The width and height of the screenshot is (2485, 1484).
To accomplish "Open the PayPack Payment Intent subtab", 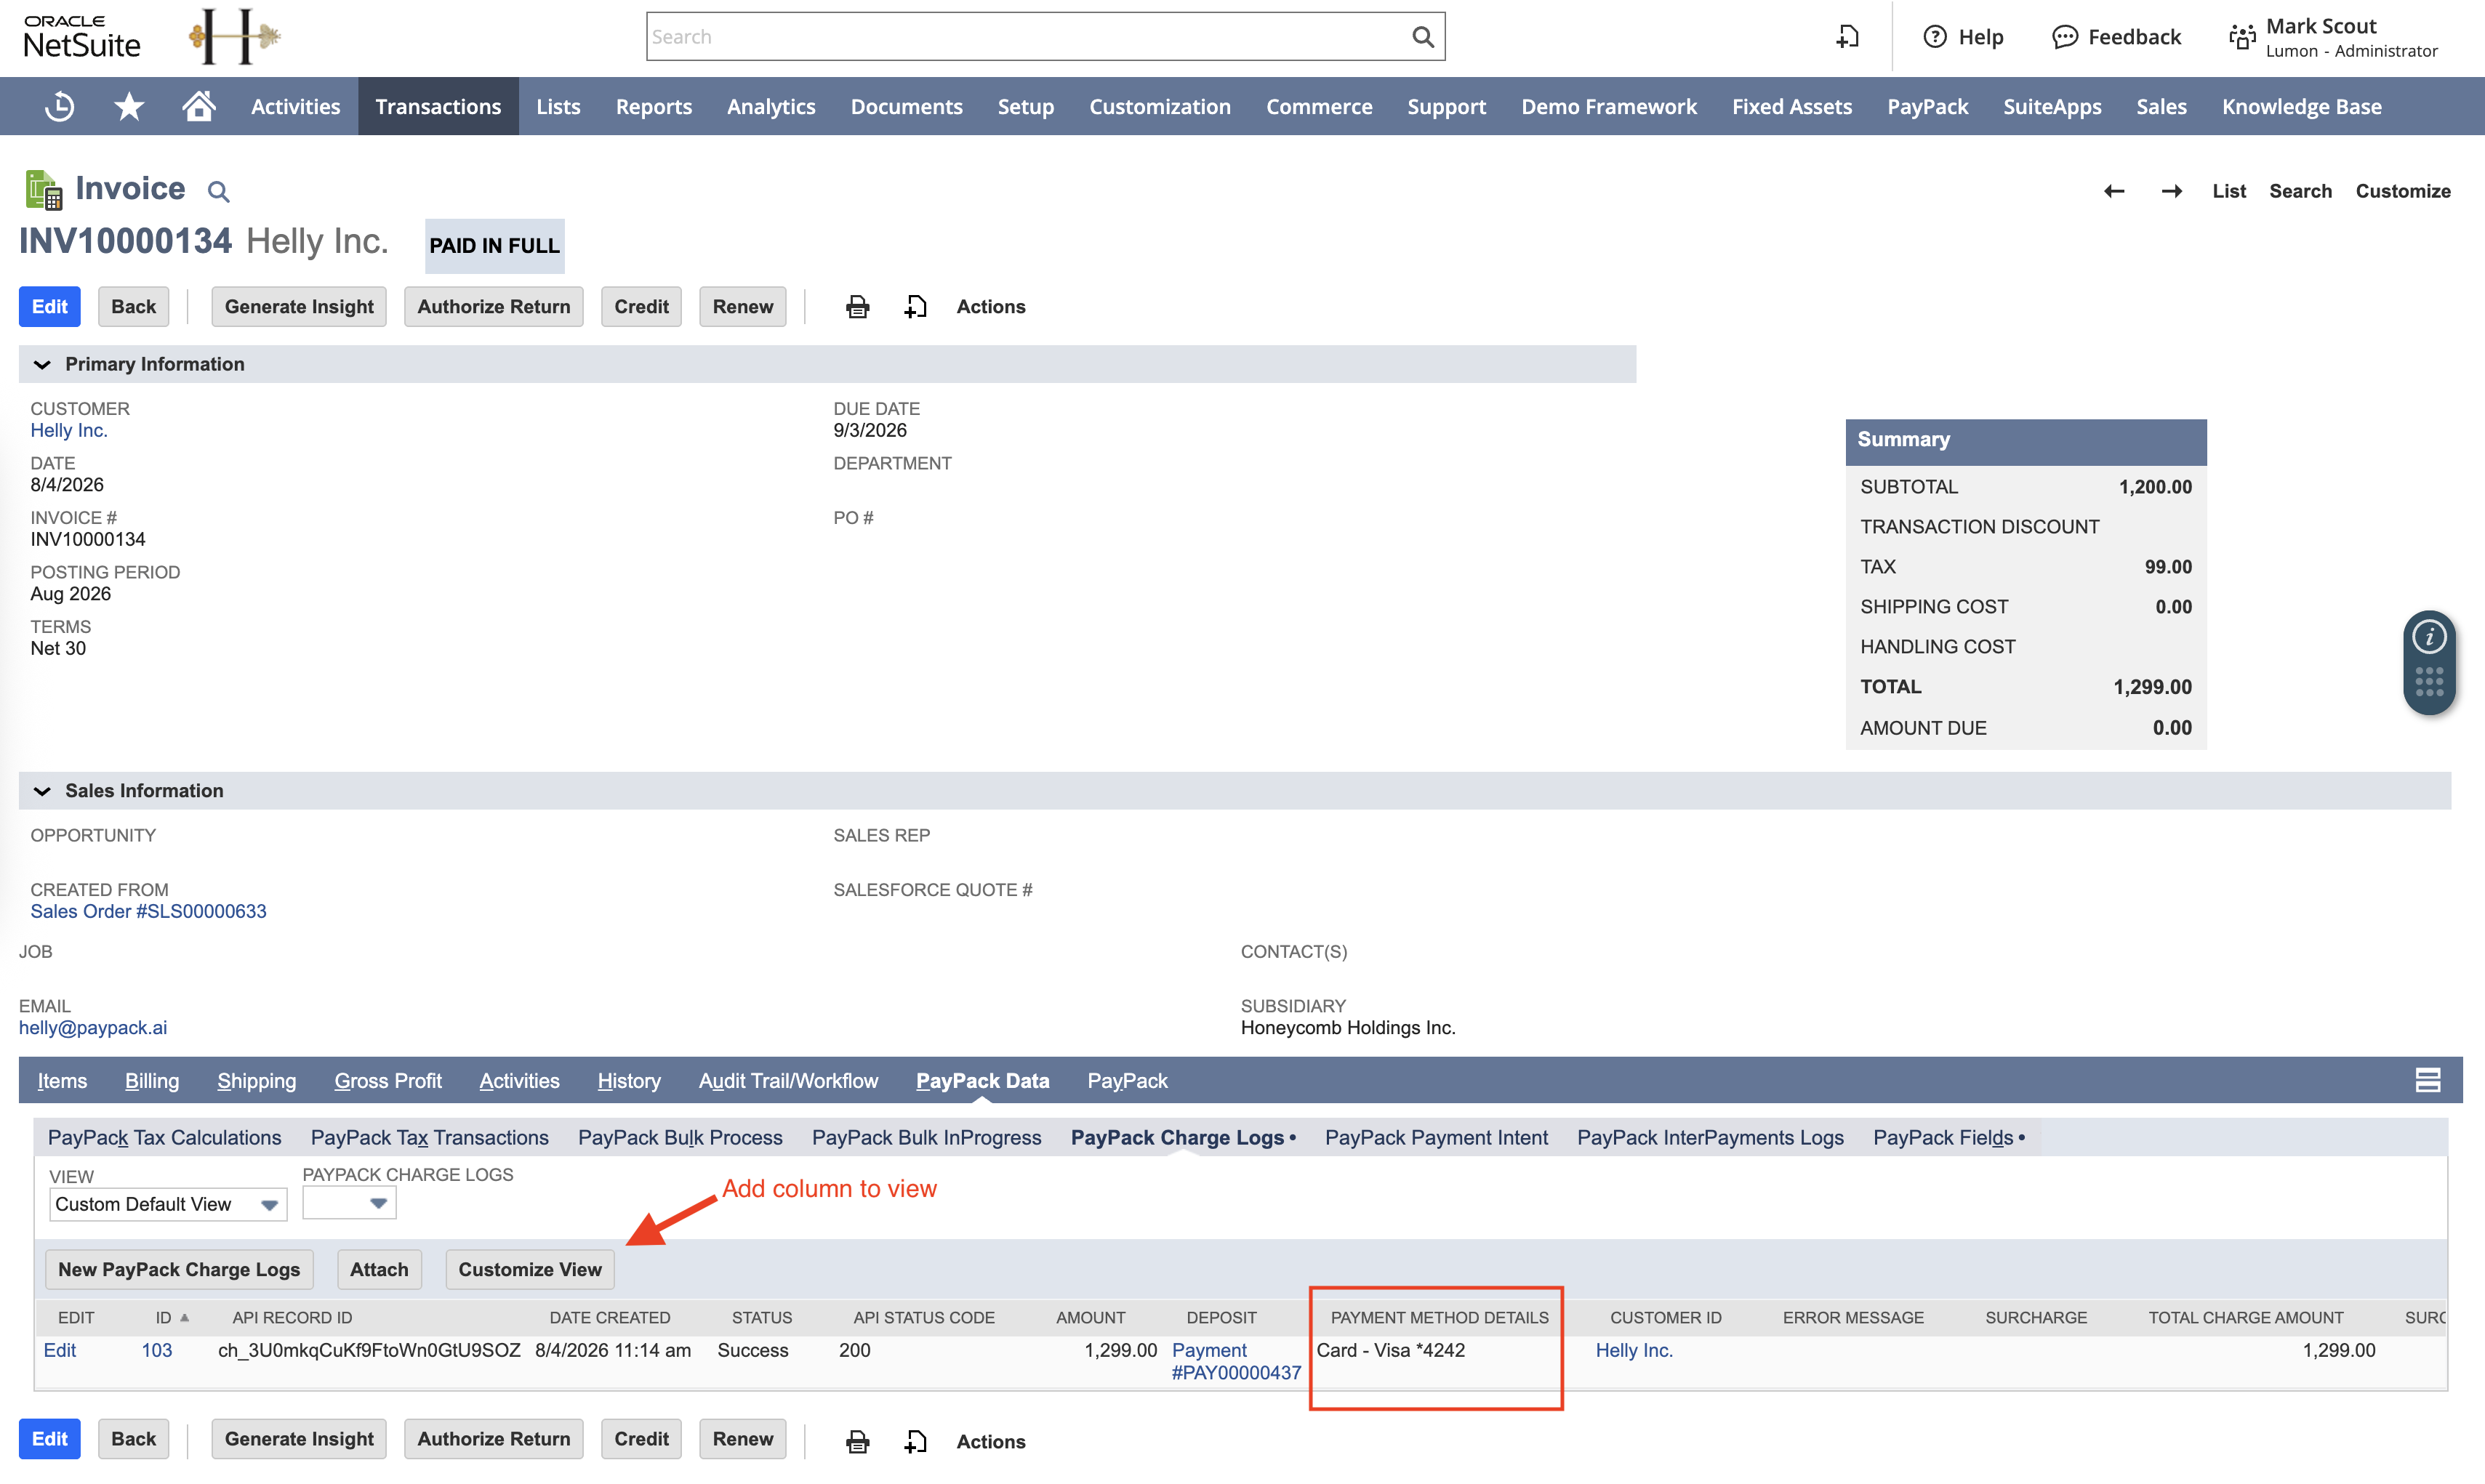I will pos(1436,1137).
